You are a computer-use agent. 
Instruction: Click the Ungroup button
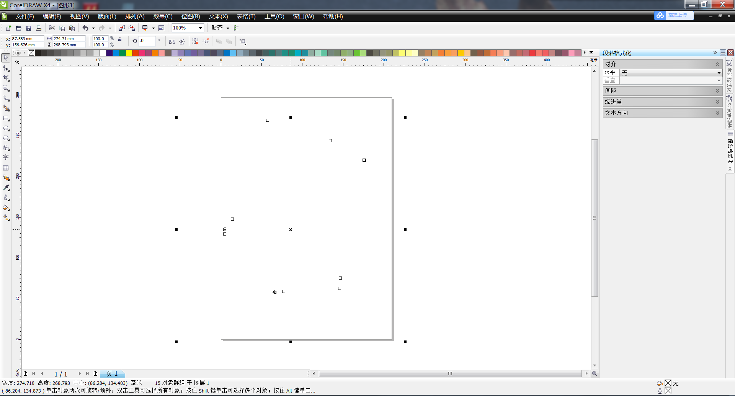click(x=196, y=41)
